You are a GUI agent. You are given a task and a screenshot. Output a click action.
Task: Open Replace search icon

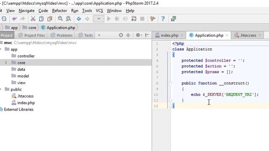pyautogui.click(x=69, y=18)
